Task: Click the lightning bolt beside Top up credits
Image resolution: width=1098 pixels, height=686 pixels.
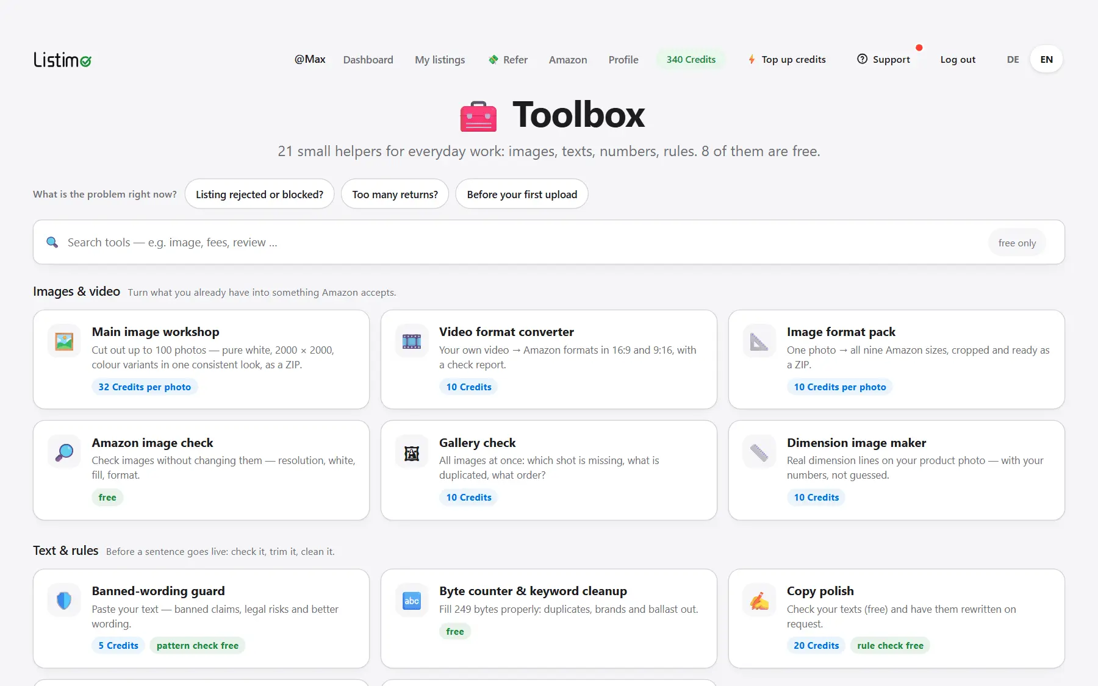Action: [x=752, y=59]
